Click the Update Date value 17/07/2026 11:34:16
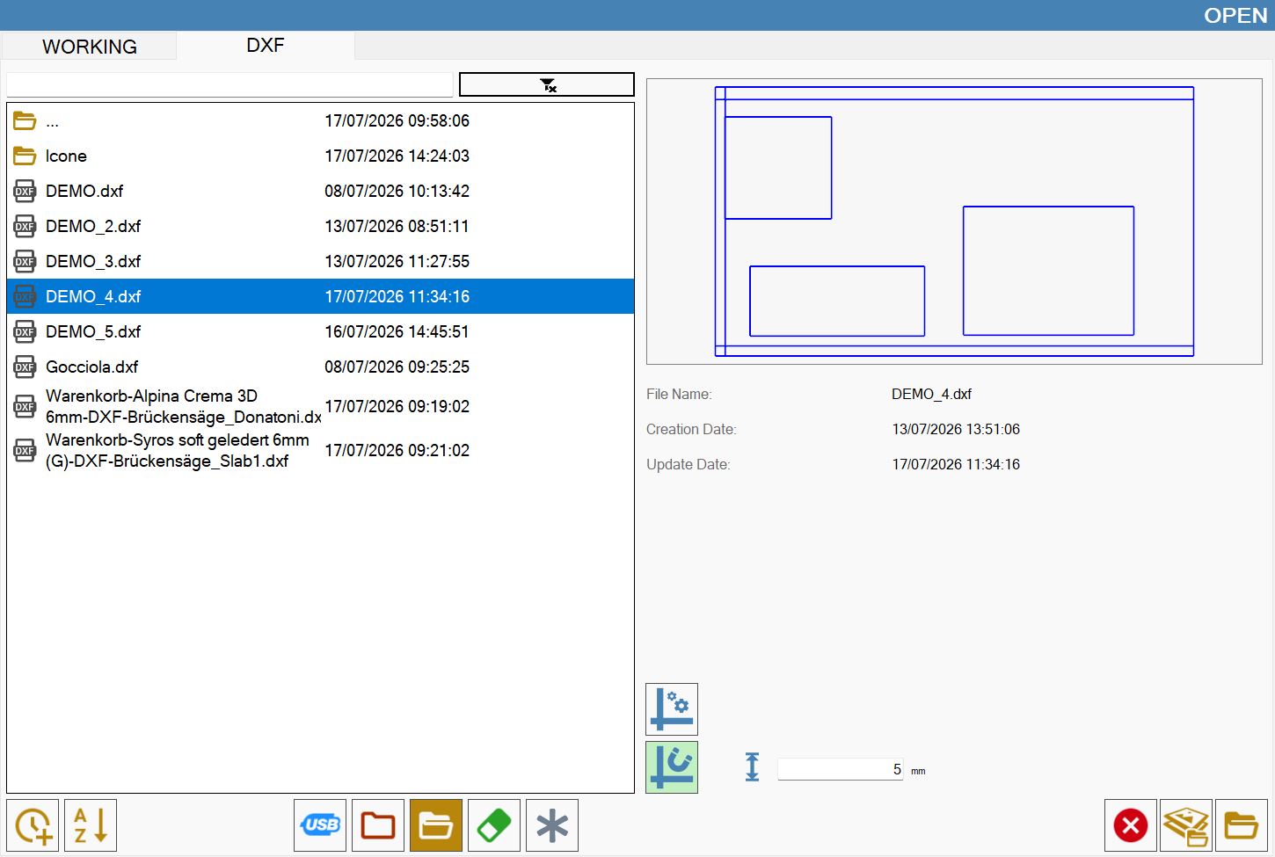This screenshot has width=1275, height=857. [x=956, y=464]
